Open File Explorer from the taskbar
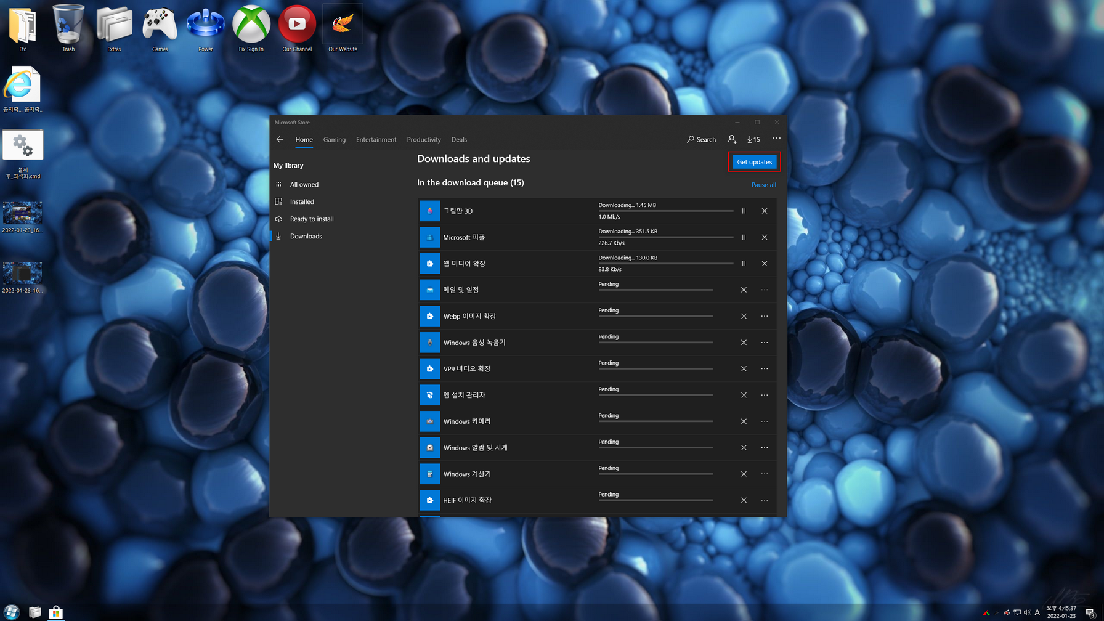This screenshot has width=1104, height=621. coord(35,612)
